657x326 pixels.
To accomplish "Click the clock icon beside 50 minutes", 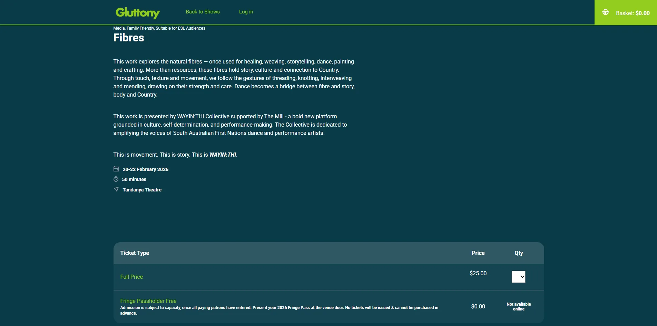I will [x=116, y=179].
